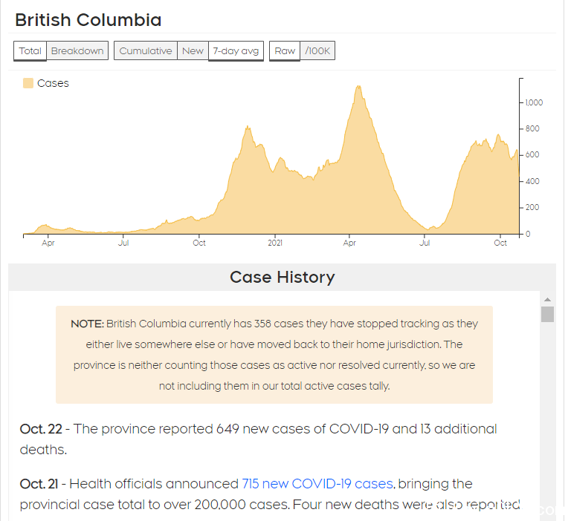
Task: Click the Case History header bar
Action: 282,278
